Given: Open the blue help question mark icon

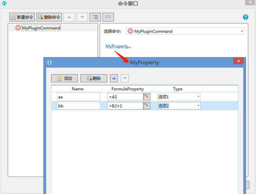Looking at the screenshot, I should click(x=246, y=17).
